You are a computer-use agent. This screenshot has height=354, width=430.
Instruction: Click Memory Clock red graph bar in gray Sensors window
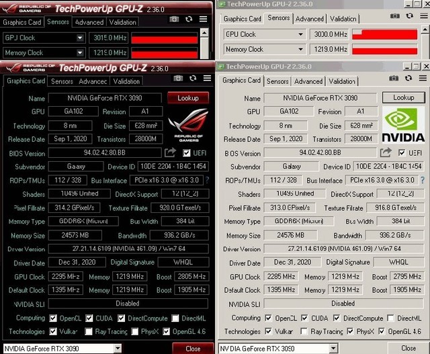[x=385, y=50]
